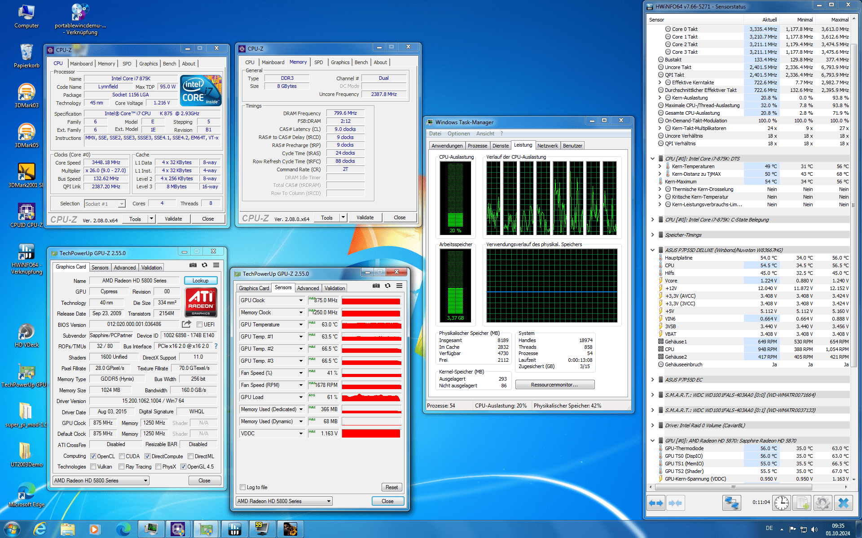Open the VDDC sensor dropdown

point(301,434)
